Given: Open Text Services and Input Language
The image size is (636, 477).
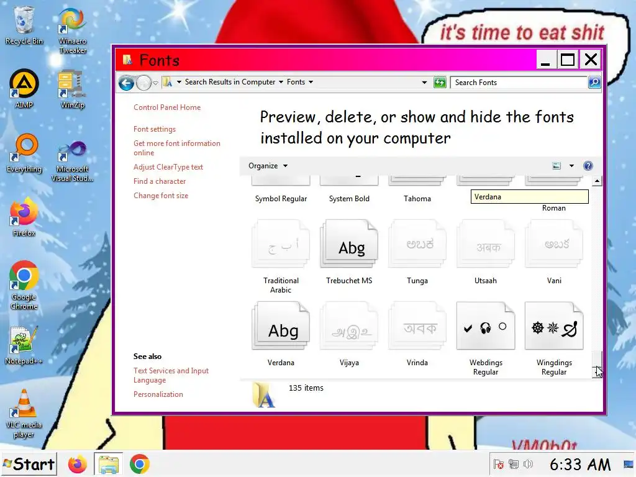Looking at the screenshot, I should click(171, 375).
